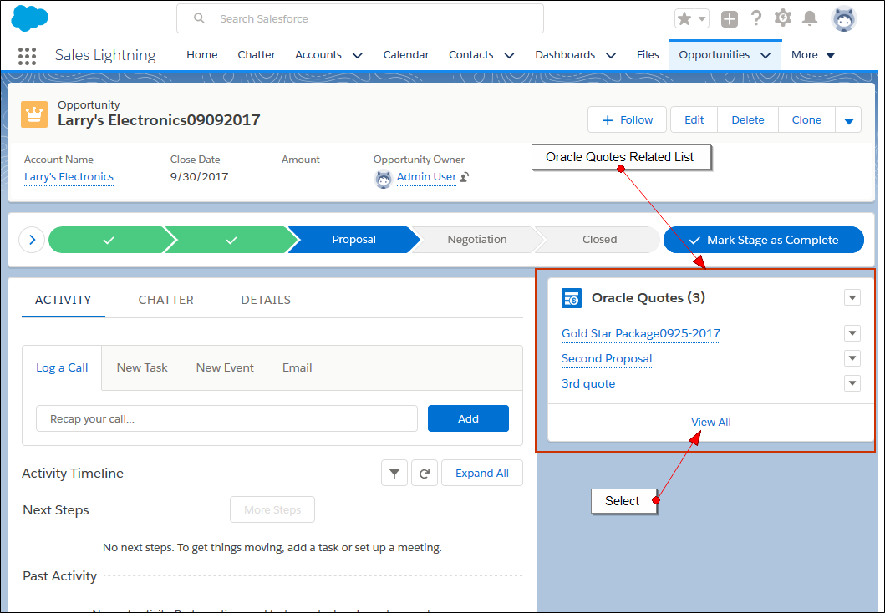This screenshot has width=885, height=613.
Task: Click the Edit button
Action: (694, 119)
